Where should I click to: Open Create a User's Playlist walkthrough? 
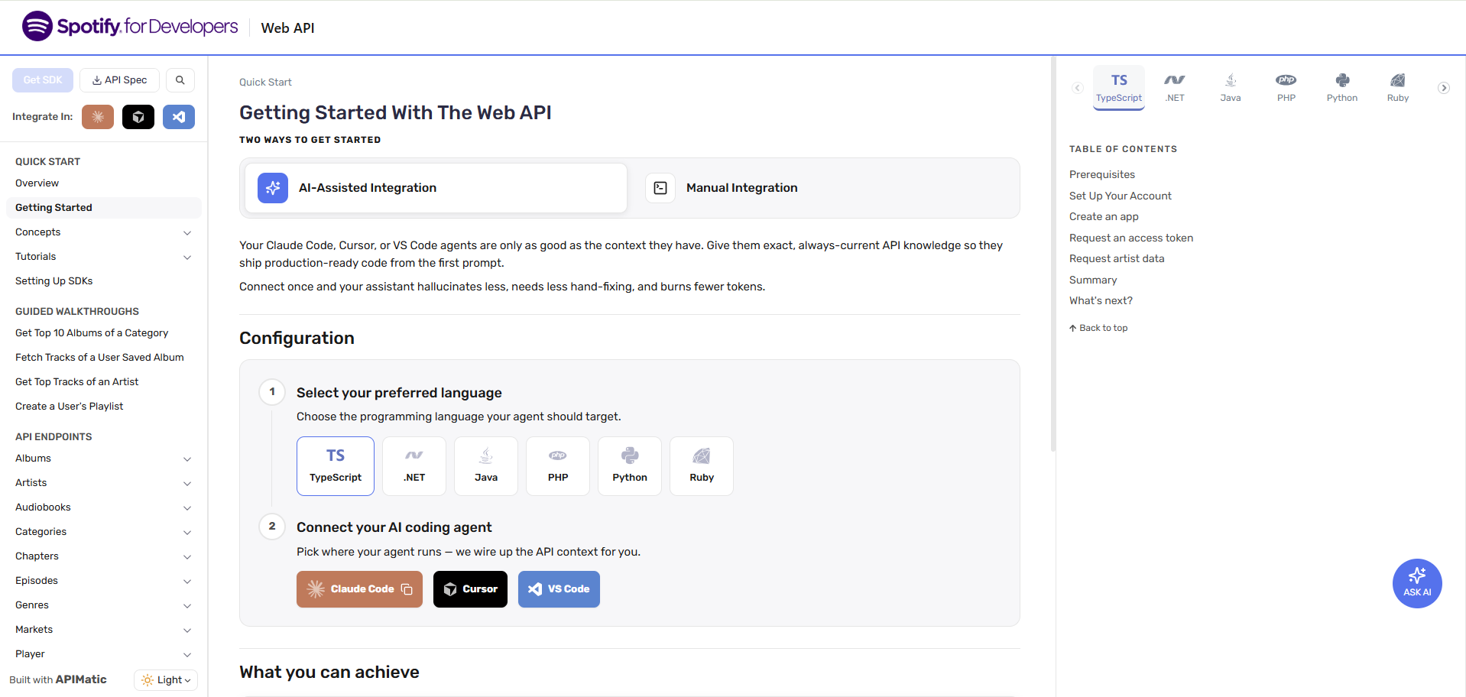click(69, 407)
